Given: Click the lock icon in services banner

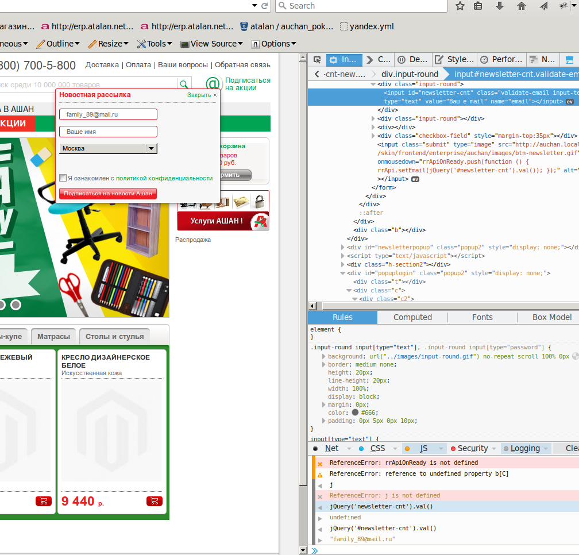Looking at the screenshot, I should (260, 202).
